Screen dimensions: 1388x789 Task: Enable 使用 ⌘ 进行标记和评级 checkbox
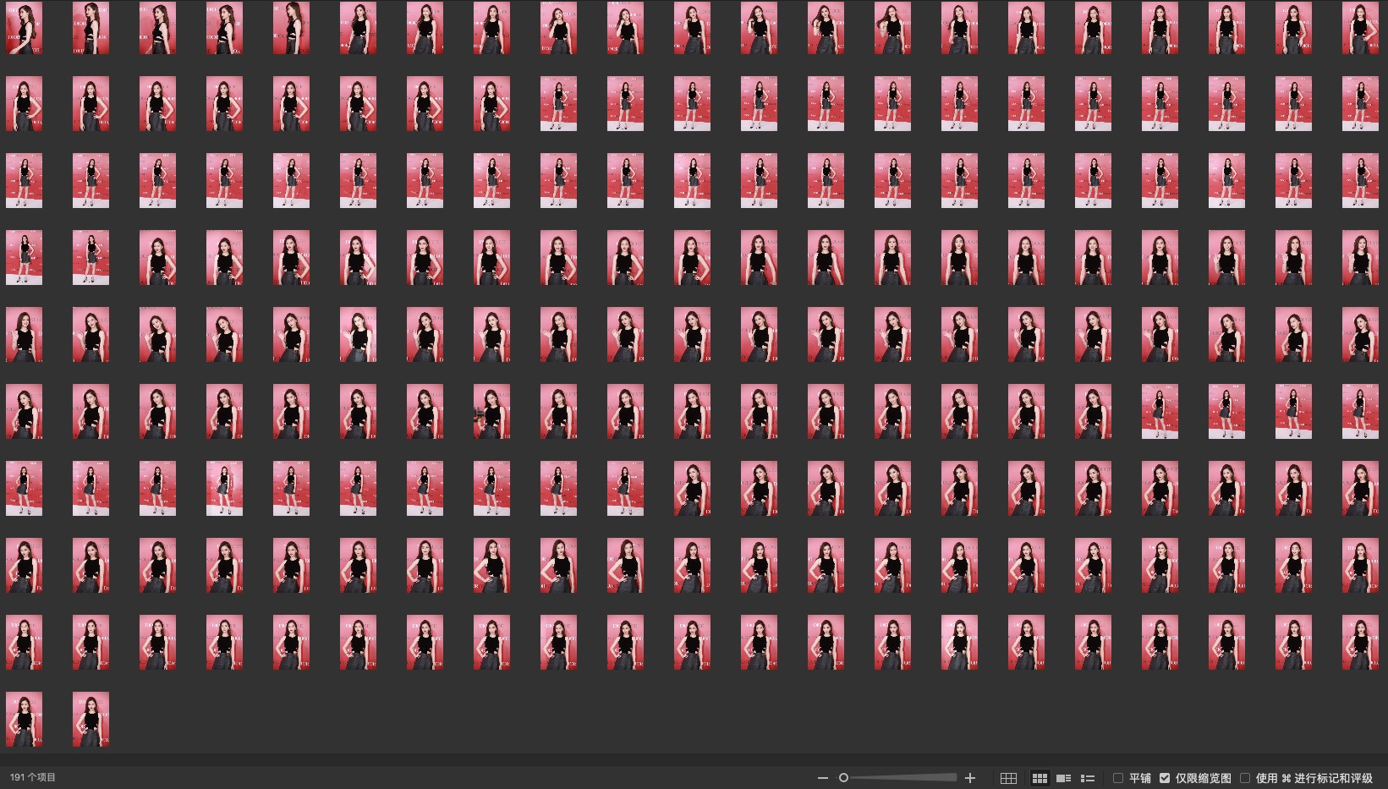click(x=1245, y=778)
